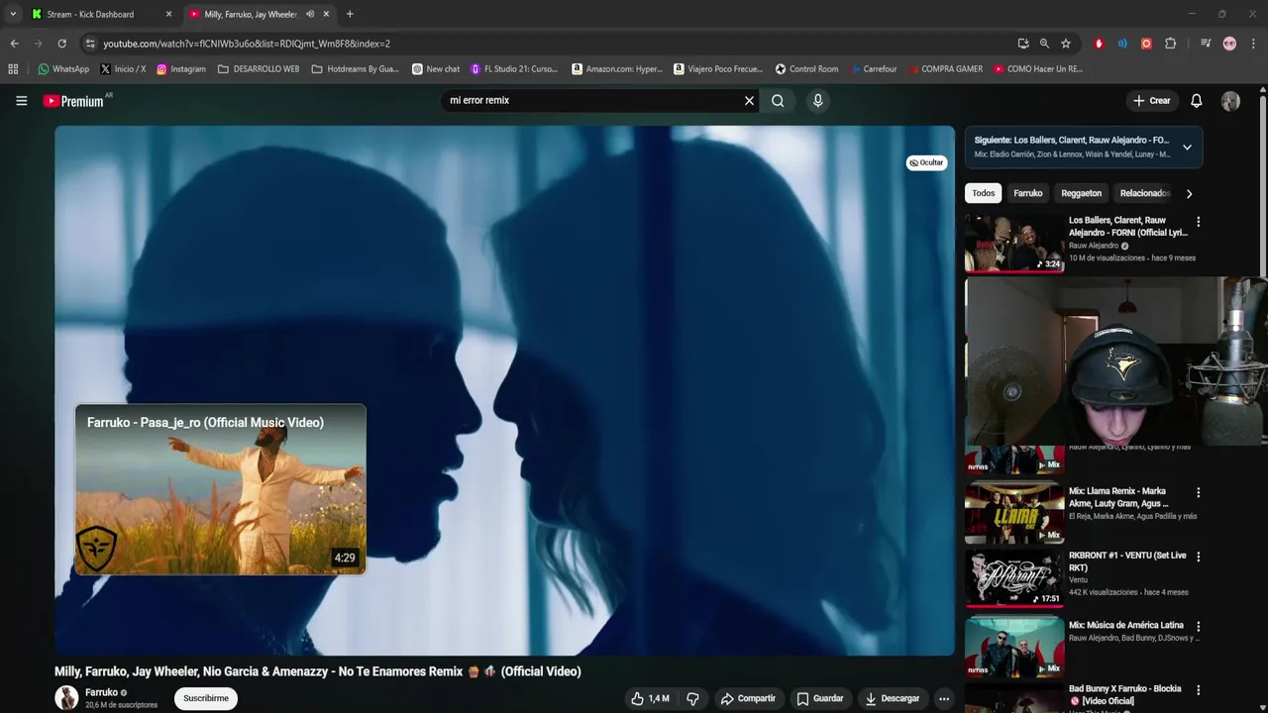Screen dimensions: 1268x713
Task: Open Farruko channel avatar
Action: 66,698
